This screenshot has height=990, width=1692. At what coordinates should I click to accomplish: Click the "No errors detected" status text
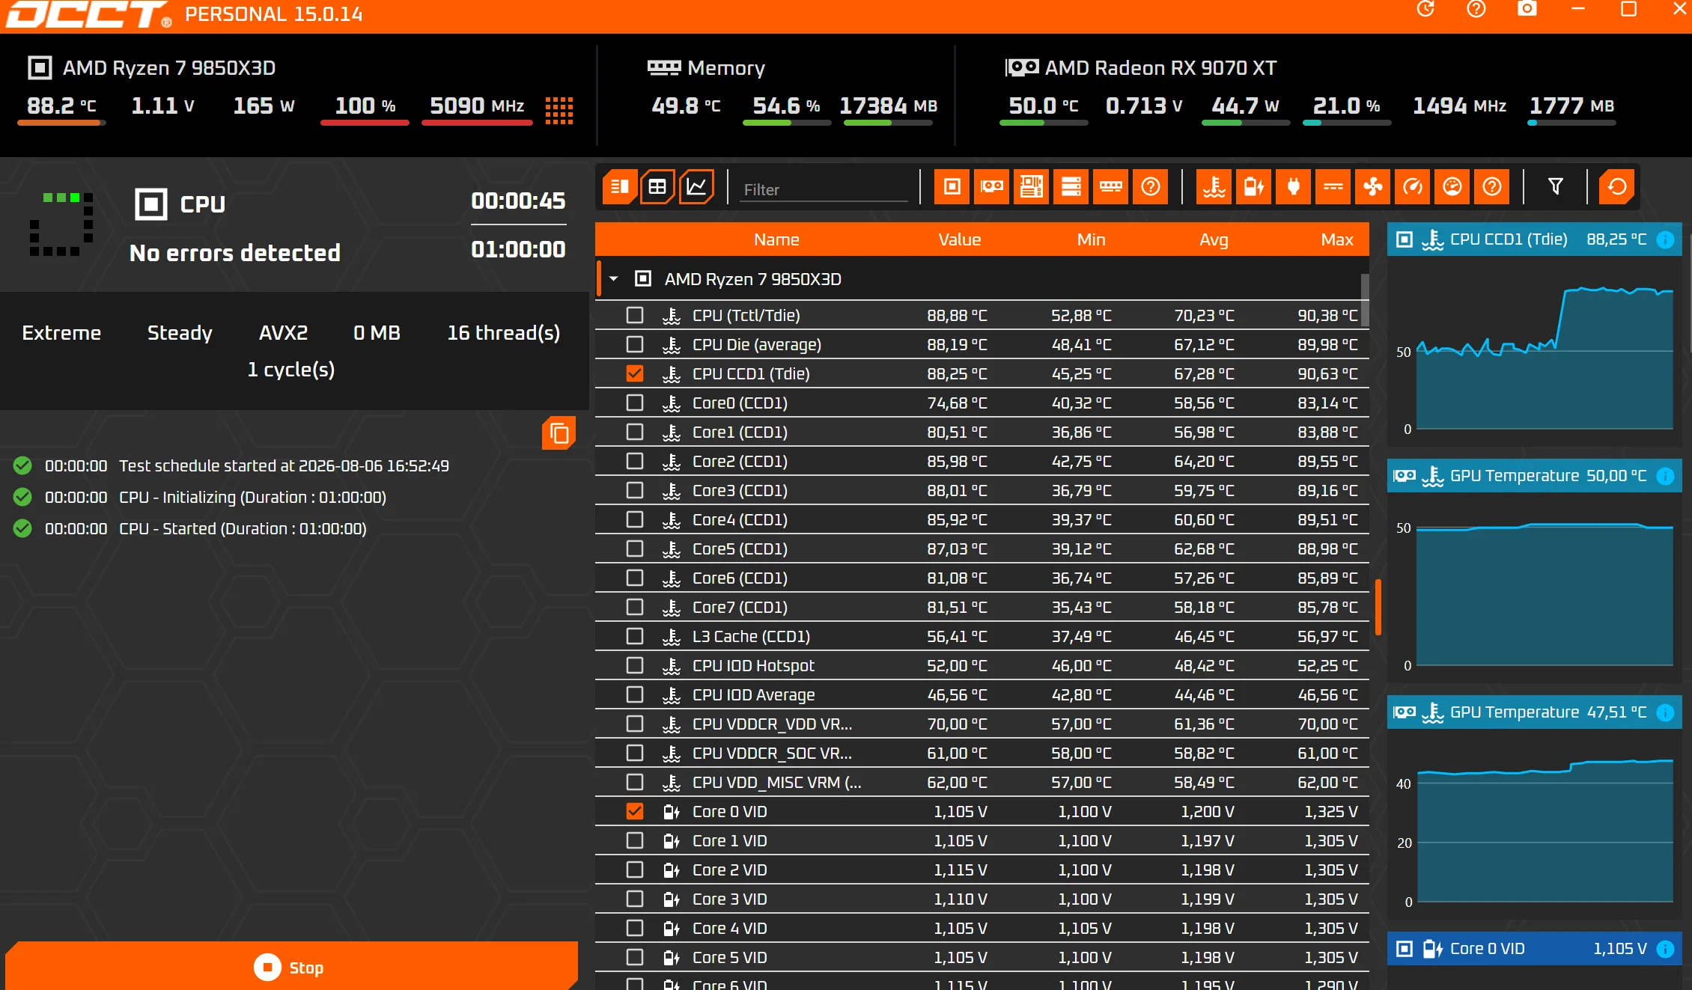235,253
